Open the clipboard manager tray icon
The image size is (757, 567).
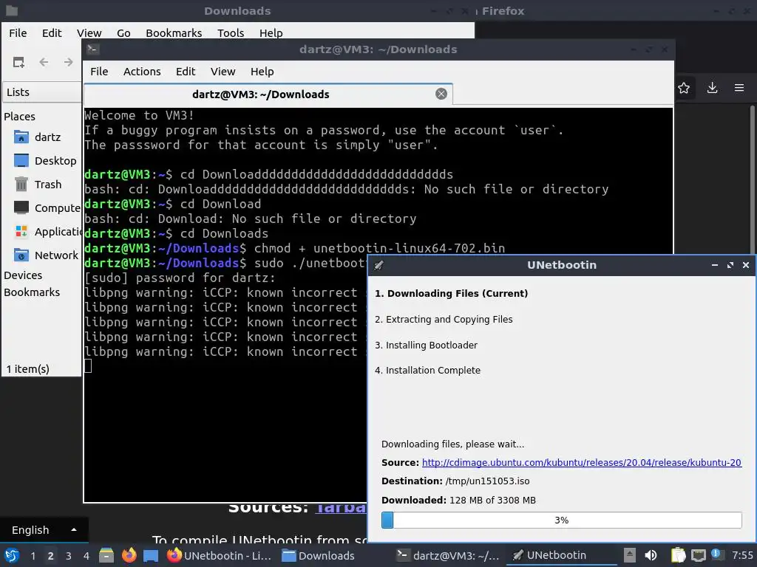pos(679,555)
